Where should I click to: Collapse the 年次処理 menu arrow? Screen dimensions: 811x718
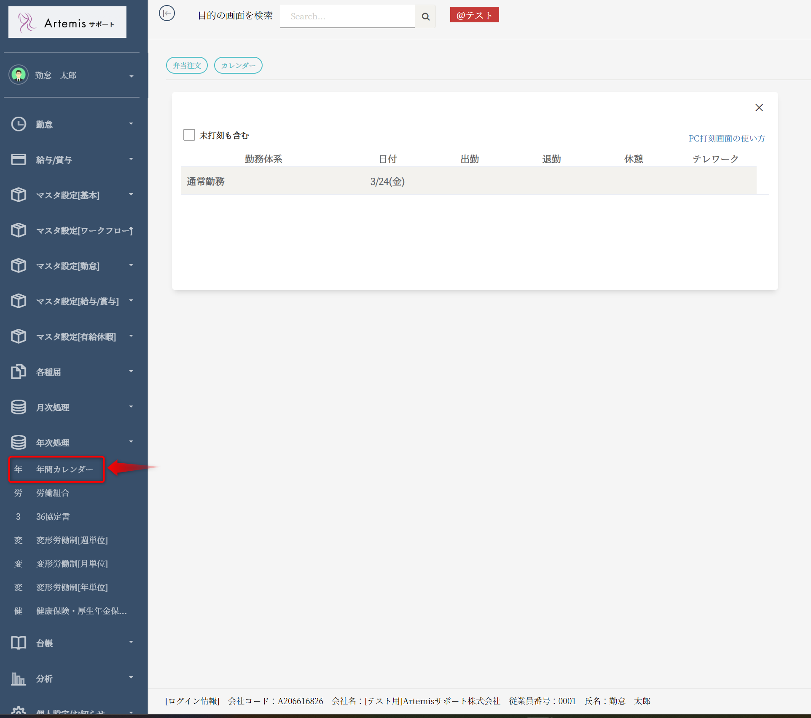(x=131, y=442)
